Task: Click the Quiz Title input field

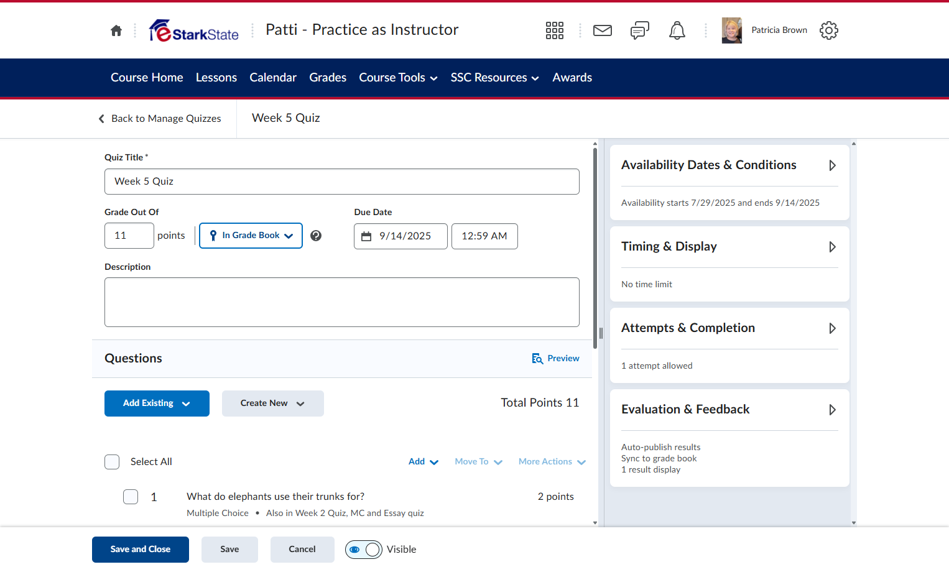Action: [x=342, y=182]
